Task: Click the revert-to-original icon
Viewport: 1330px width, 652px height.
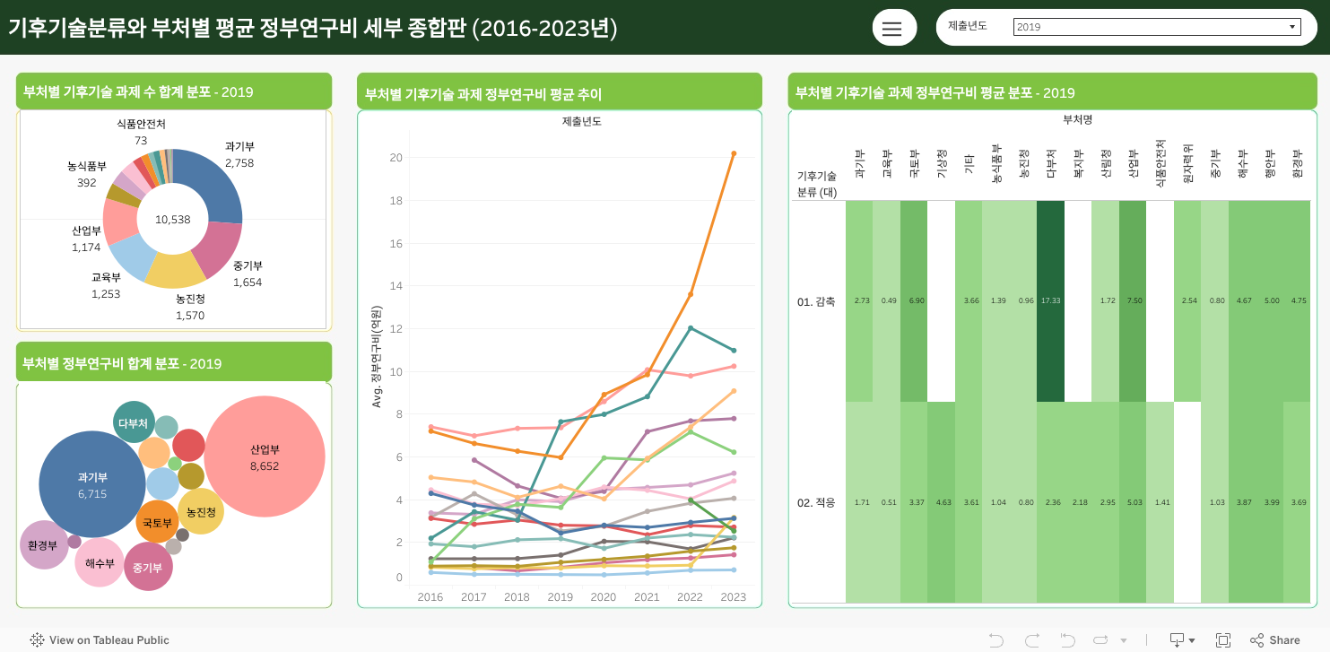Action: (1068, 639)
